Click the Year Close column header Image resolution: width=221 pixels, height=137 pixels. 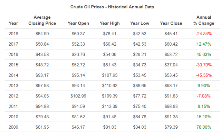coord(171,23)
